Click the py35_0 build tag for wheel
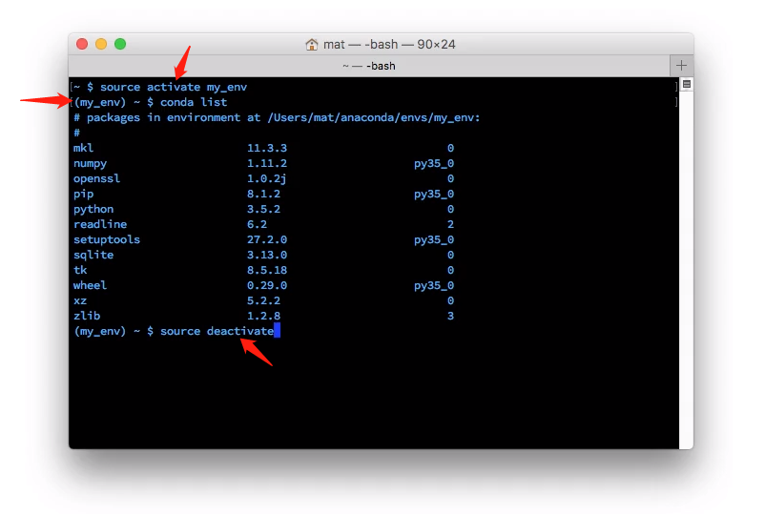765x515 pixels. (x=434, y=285)
